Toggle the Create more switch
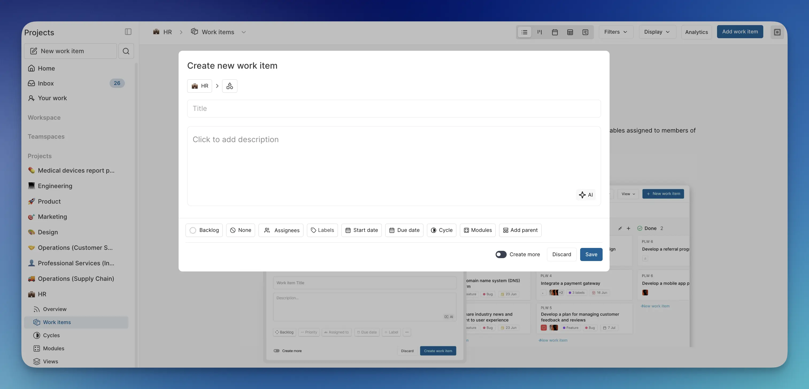The width and height of the screenshot is (809, 389). click(x=501, y=254)
